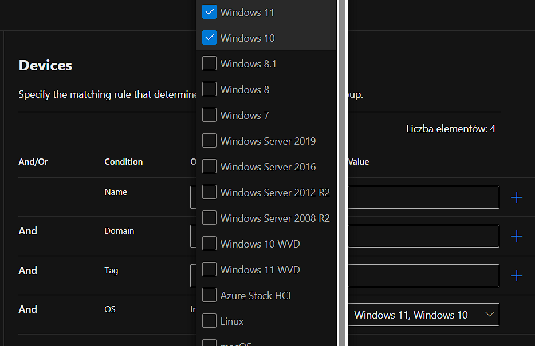Click the Name value input field

[x=423, y=197]
